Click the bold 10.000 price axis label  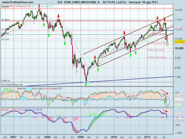pos(179,48)
